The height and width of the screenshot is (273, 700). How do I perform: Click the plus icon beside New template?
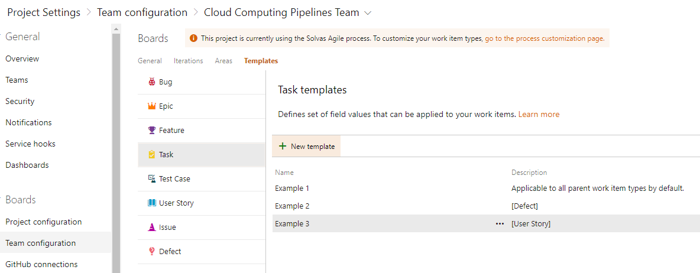tap(283, 147)
